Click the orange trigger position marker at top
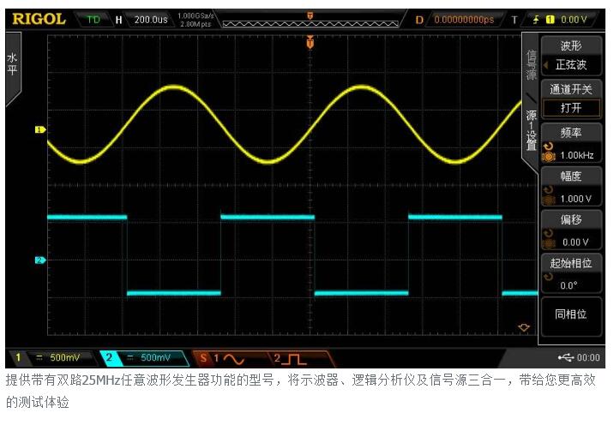This screenshot has width=614, height=425. coord(310,43)
